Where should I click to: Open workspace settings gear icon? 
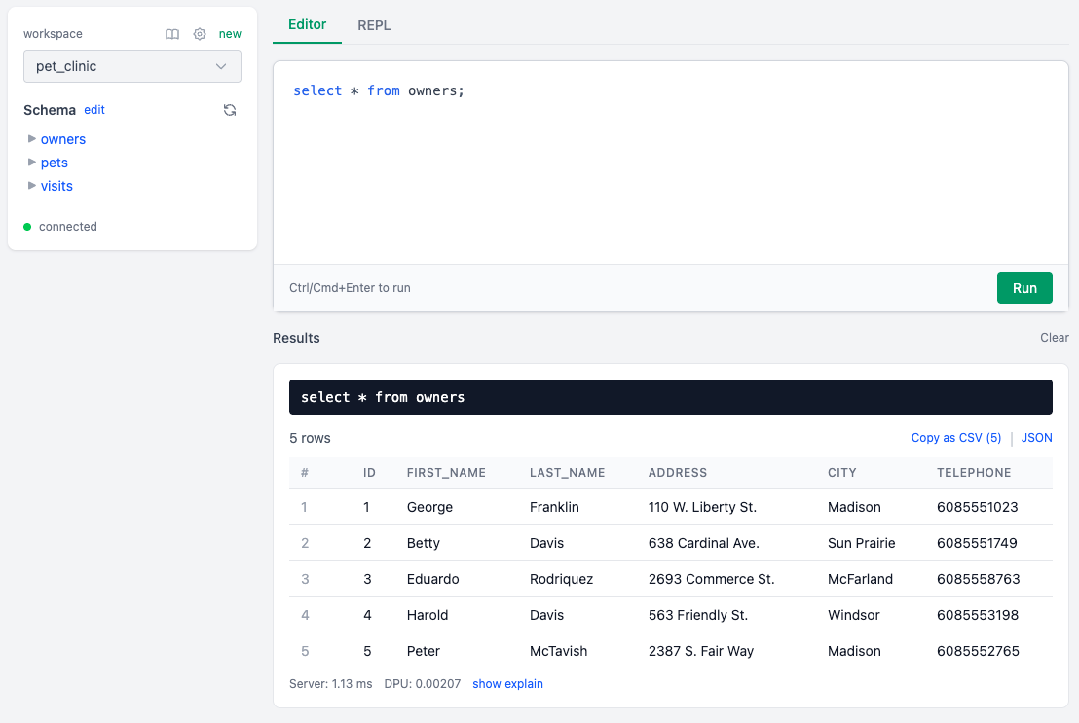pos(200,34)
